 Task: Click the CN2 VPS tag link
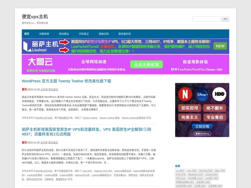tap(87, 171)
